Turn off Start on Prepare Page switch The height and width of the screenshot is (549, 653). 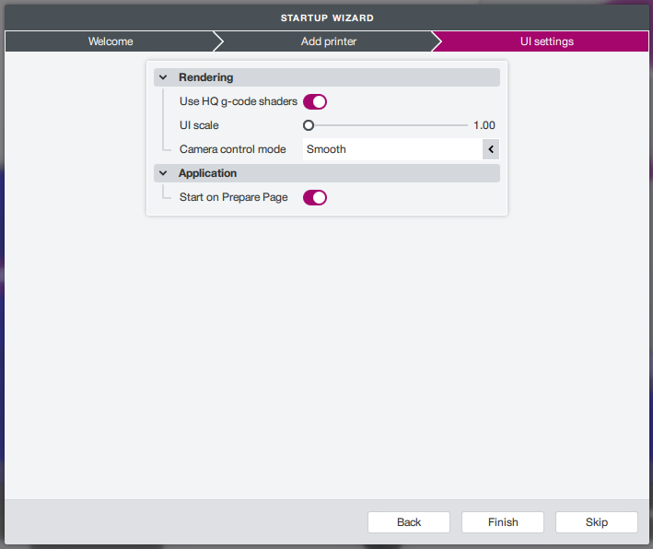(x=315, y=197)
